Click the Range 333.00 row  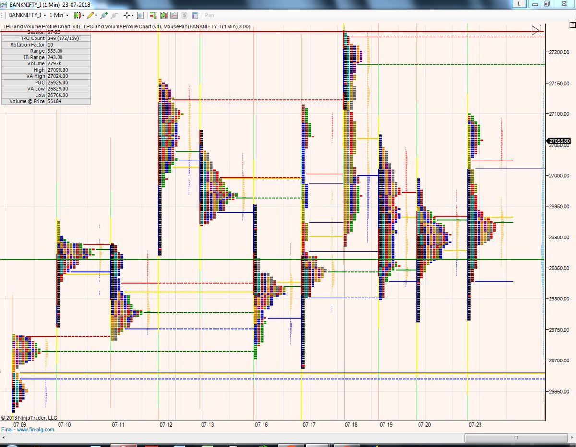pos(46,51)
